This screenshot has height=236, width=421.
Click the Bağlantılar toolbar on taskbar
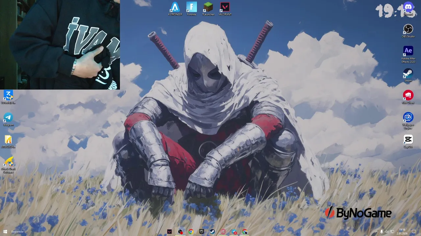[x=17, y=232]
